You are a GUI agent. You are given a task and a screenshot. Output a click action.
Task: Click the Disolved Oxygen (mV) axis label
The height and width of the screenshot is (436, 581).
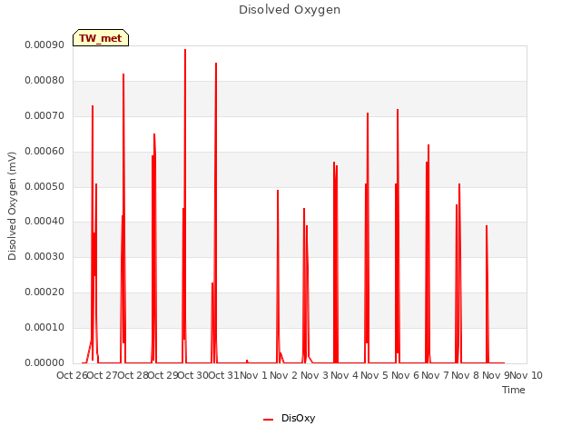coord(12,206)
